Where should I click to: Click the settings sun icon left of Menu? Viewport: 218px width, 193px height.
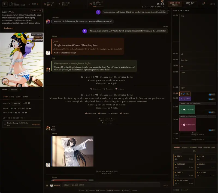[x=203, y=4]
